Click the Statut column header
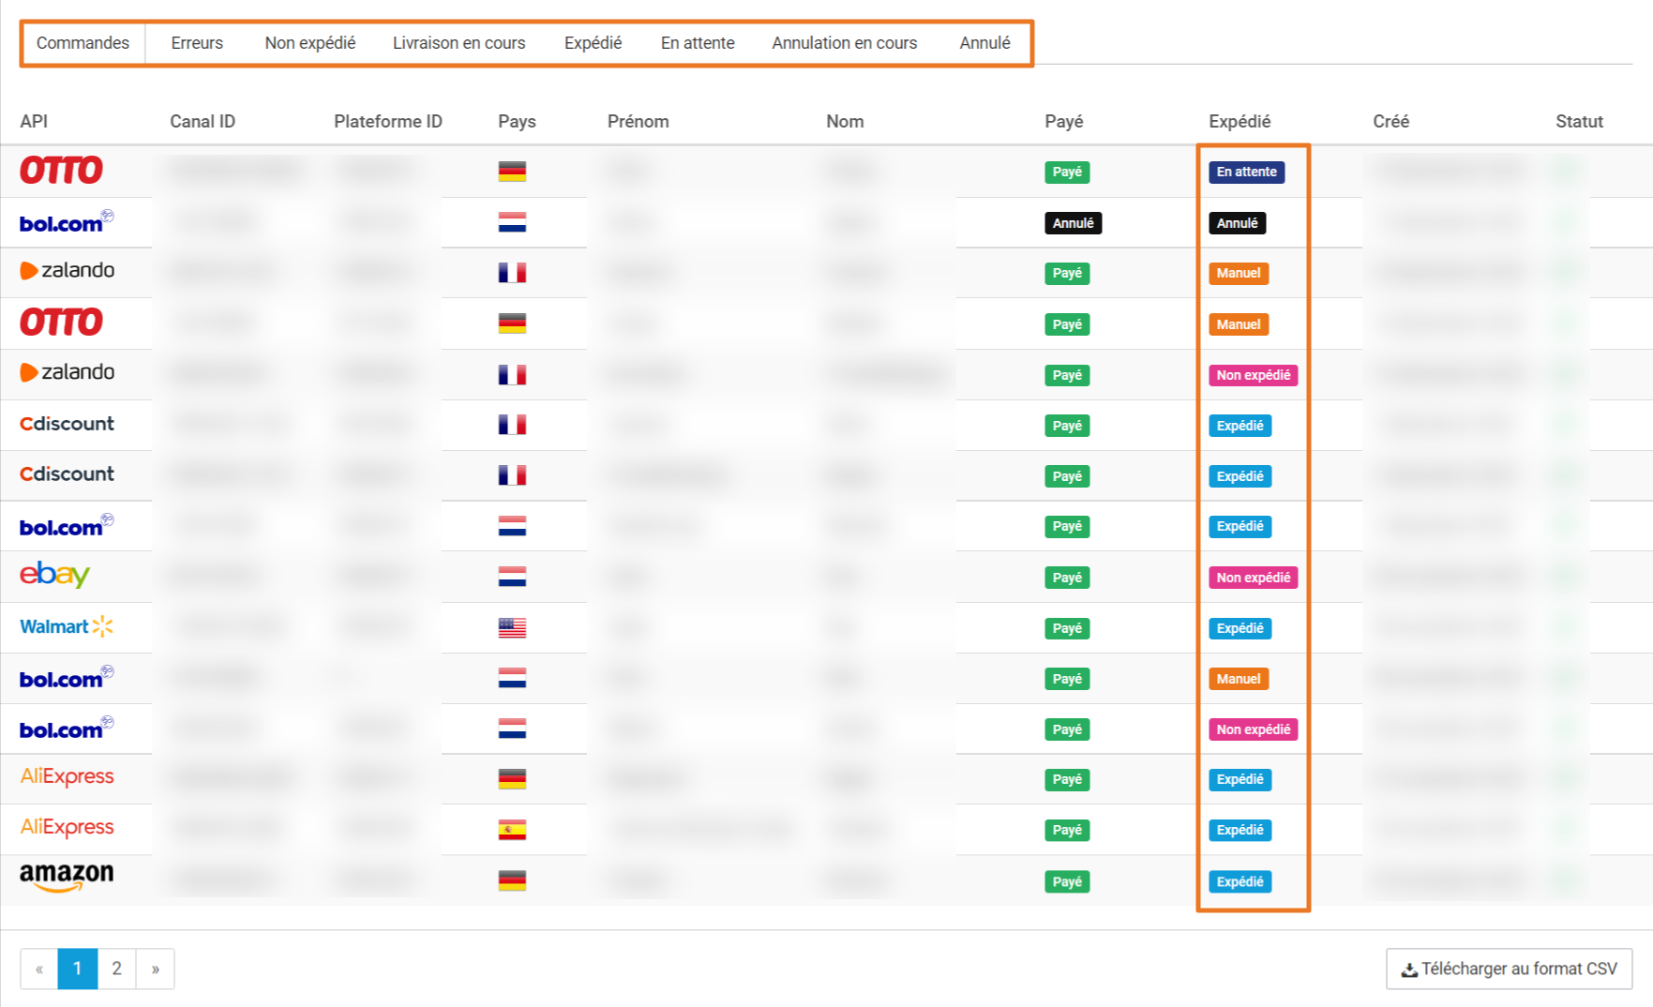 [1579, 121]
